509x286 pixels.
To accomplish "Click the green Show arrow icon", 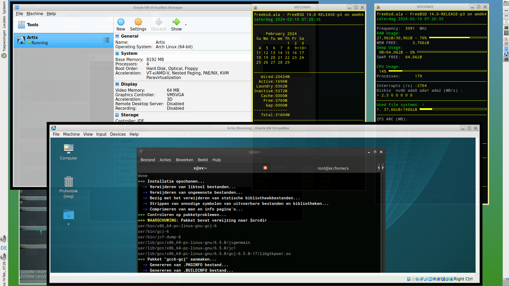I will [176, 22].
